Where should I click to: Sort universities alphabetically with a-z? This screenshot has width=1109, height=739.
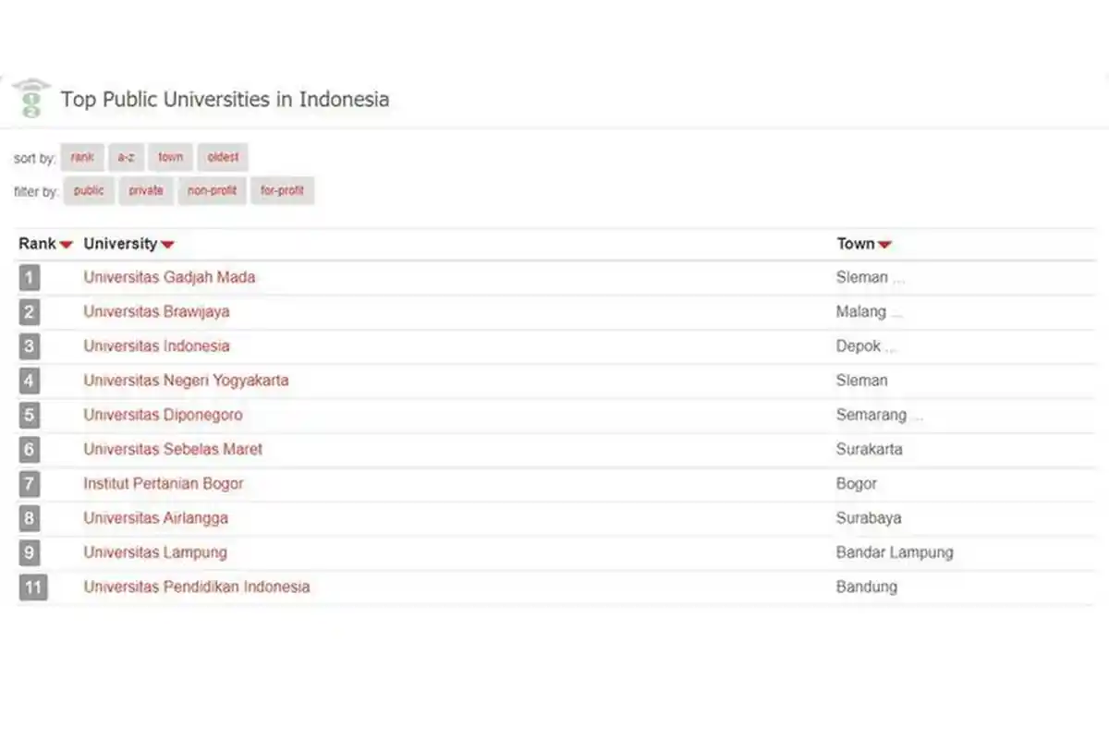(x=126, y=158)
